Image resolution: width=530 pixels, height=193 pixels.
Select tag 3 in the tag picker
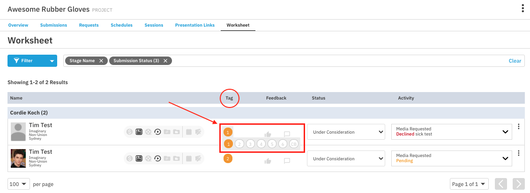(x=250, y=144)
